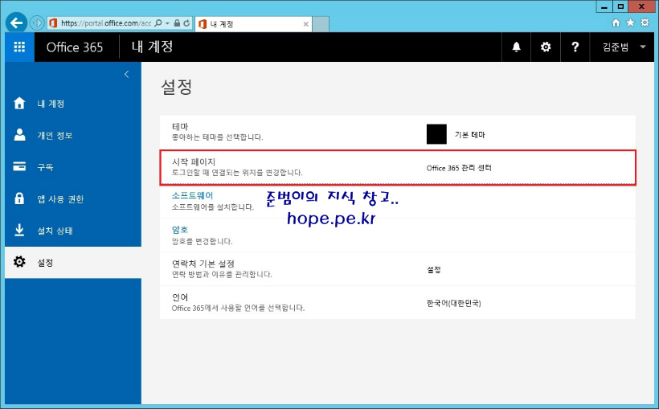
Task: Expand the address bar dropdown arrow
Action: click(x=167, y=23)
